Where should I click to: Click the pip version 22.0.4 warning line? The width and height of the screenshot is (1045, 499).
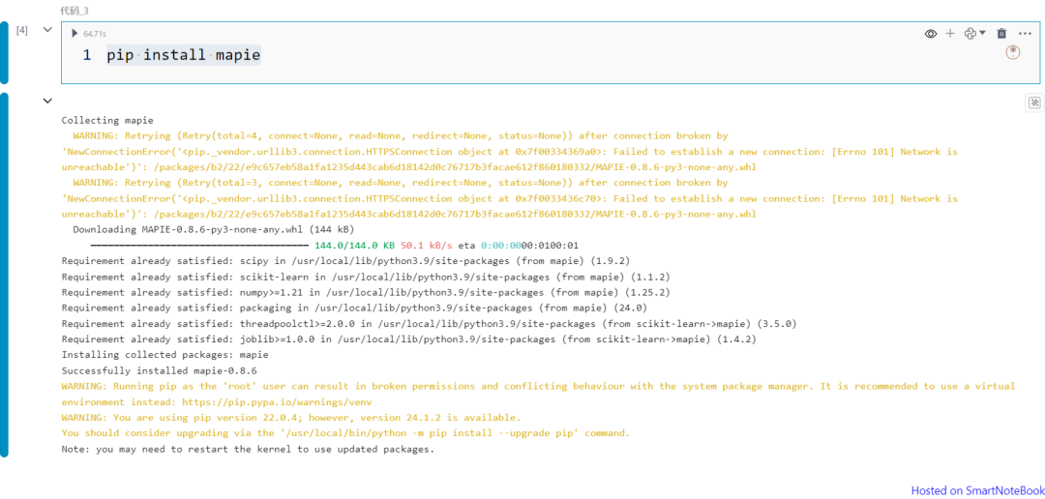coord(291,418)
